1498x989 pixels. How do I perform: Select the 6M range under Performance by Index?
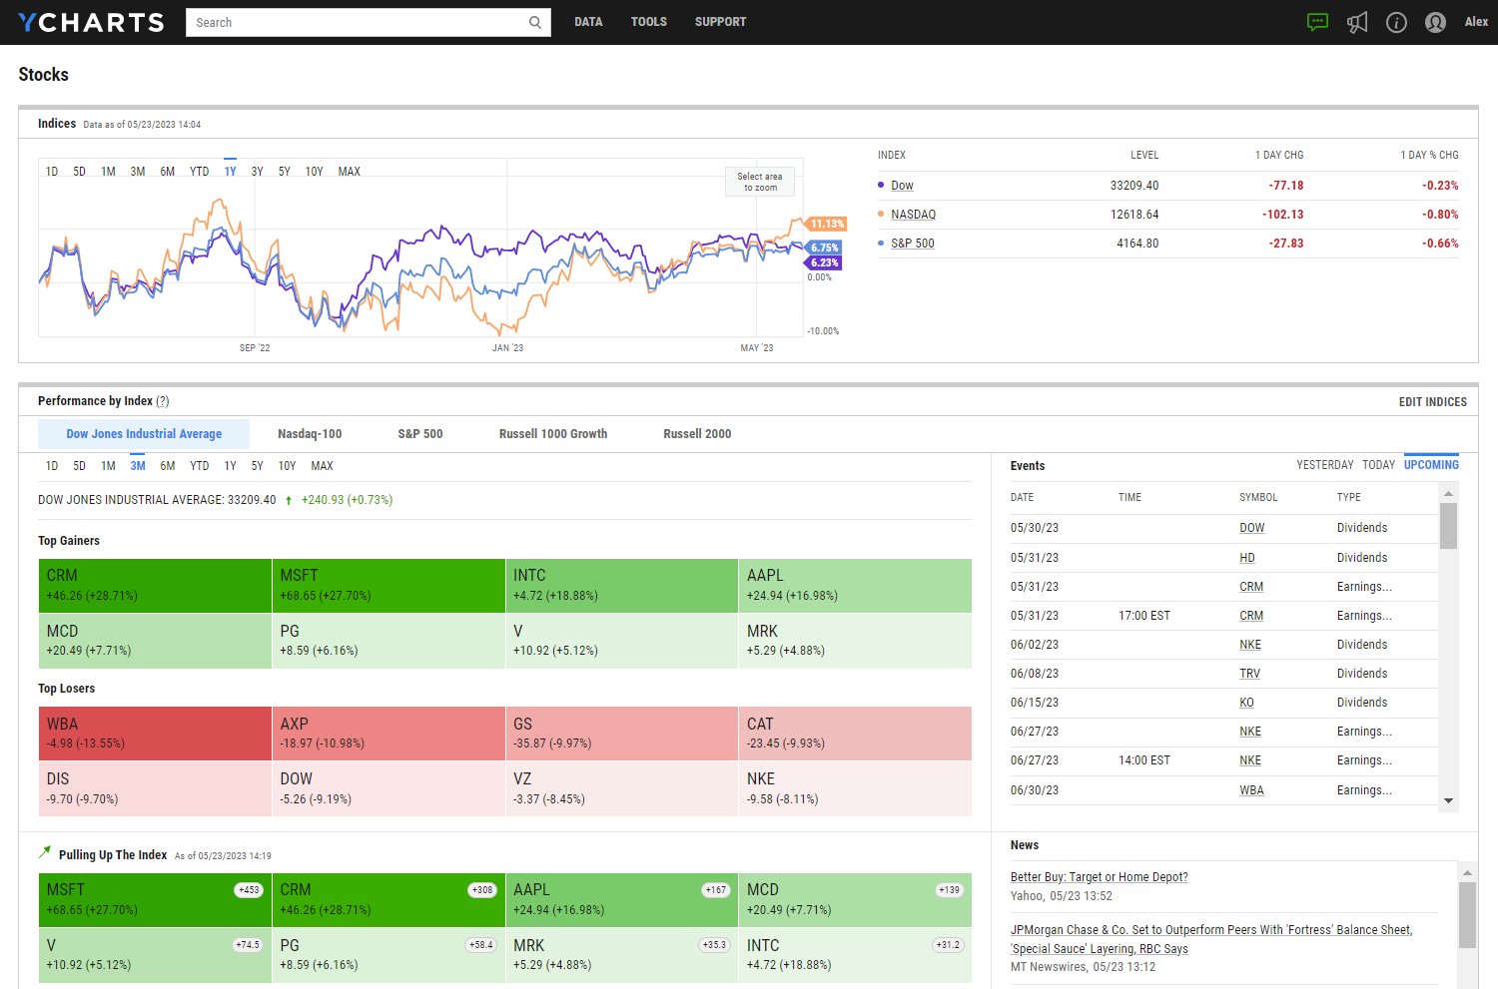168,466
